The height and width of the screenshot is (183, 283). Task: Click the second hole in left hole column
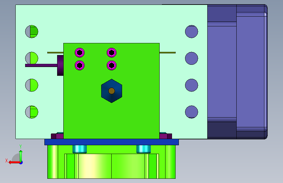[x=32, y=58]
